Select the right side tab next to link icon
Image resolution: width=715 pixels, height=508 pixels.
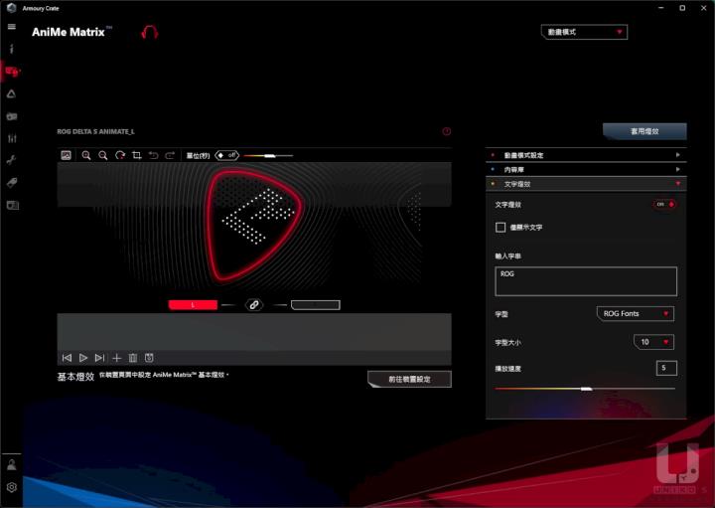tap(316, 305)
